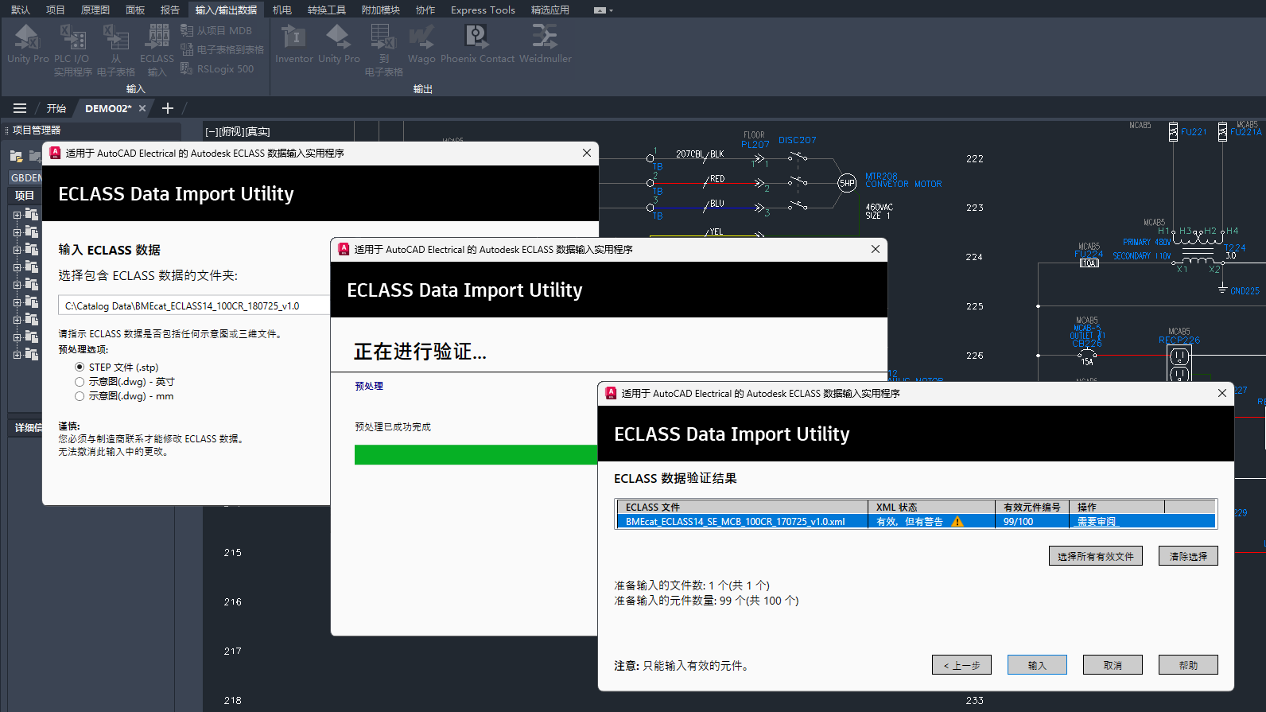Click the green preprocessing progress bar
1266x712 pixels.
click(x=476, y=454)
